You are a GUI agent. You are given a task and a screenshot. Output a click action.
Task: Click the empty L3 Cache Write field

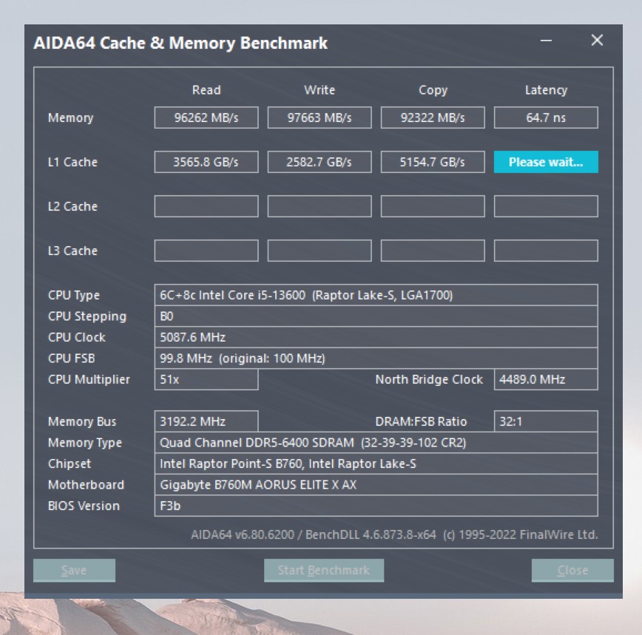(x=320, y=251)
